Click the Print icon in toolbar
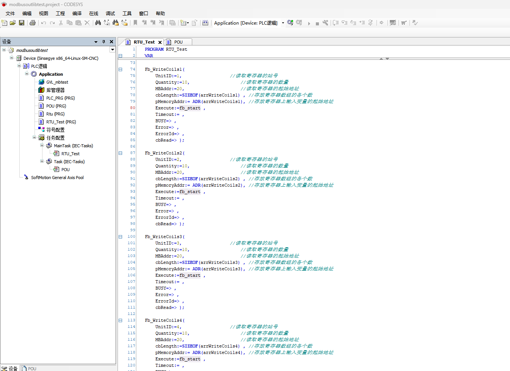510x371 pixels. tap(33, 23)
